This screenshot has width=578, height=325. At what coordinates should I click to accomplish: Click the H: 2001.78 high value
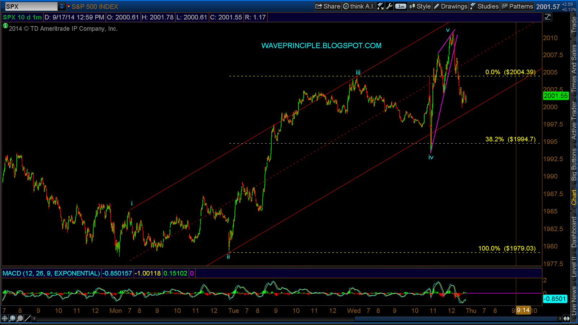[158, 17]
